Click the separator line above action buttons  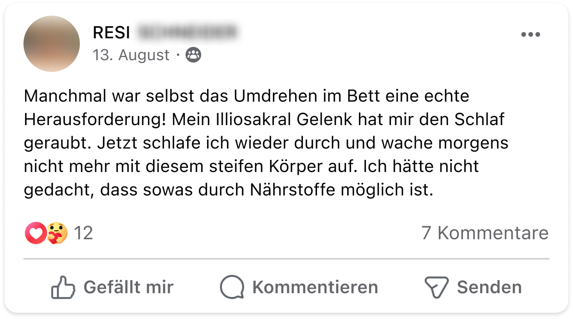pos(286,259)
